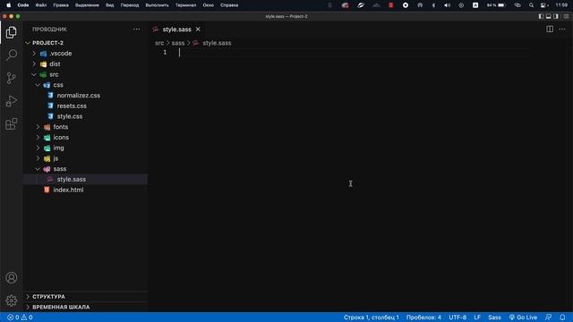Screen dimensions: 573x322
Task: Toggle secondary sidebar layout button
Action: pyautogui.click(x=556, y=16)
